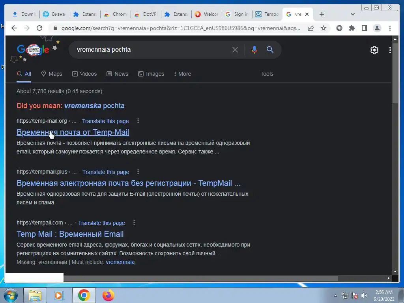Click the vertical scrollbar thumb
Image resolution: width=404 pixels, height=303 pixels.
[x=395, y=73]
